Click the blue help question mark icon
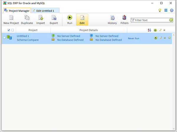Screen dimensions: 177x132 (x=172, y=10)
